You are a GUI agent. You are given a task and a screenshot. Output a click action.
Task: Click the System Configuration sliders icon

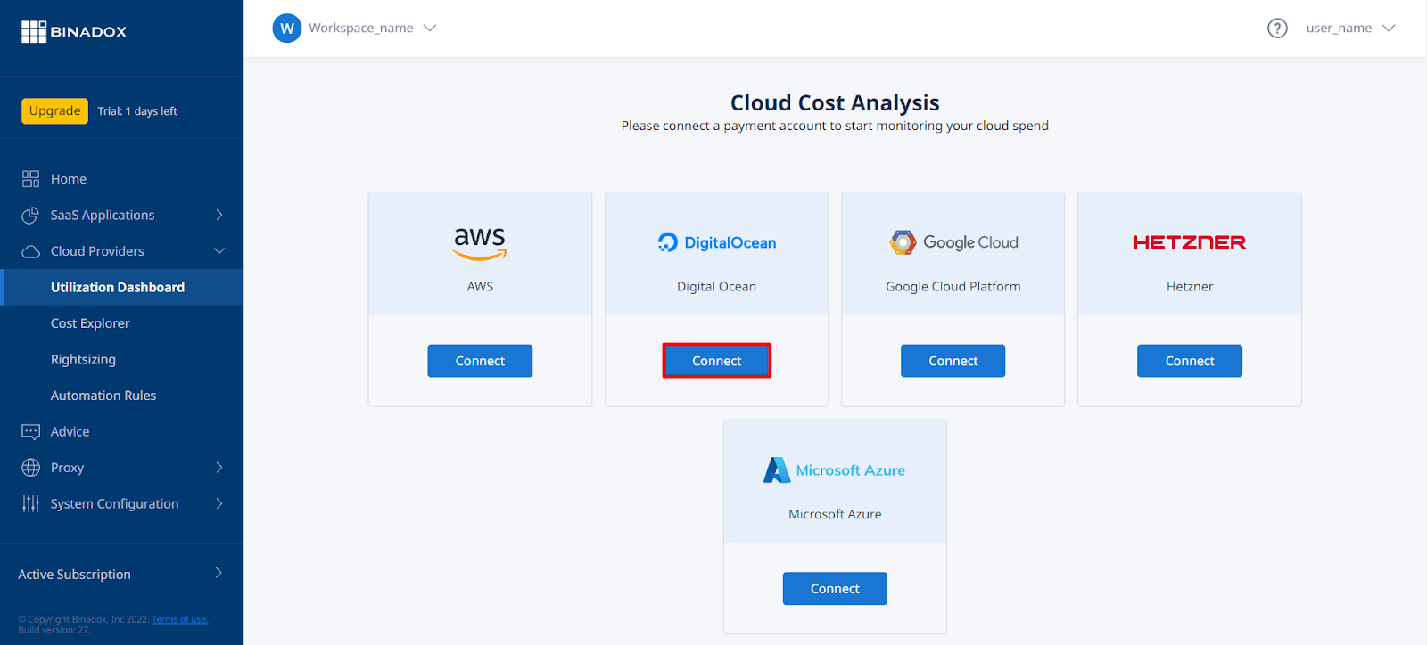31,504
